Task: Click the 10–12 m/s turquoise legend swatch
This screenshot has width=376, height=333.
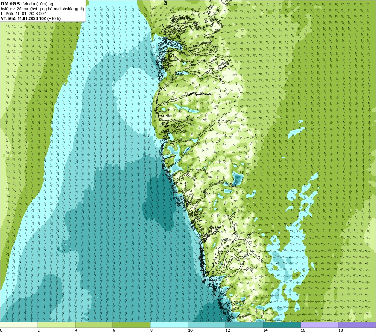Action: tap(207, 325)
